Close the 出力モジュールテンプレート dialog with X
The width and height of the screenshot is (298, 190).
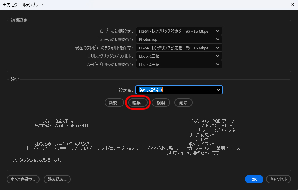[292, 5]
